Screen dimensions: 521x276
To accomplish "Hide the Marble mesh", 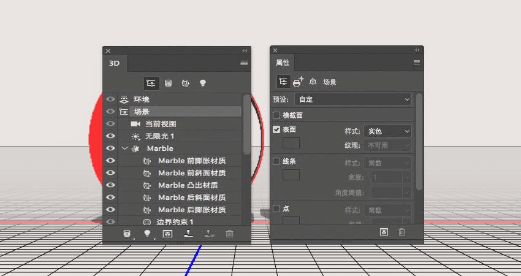I will point(110,148).
